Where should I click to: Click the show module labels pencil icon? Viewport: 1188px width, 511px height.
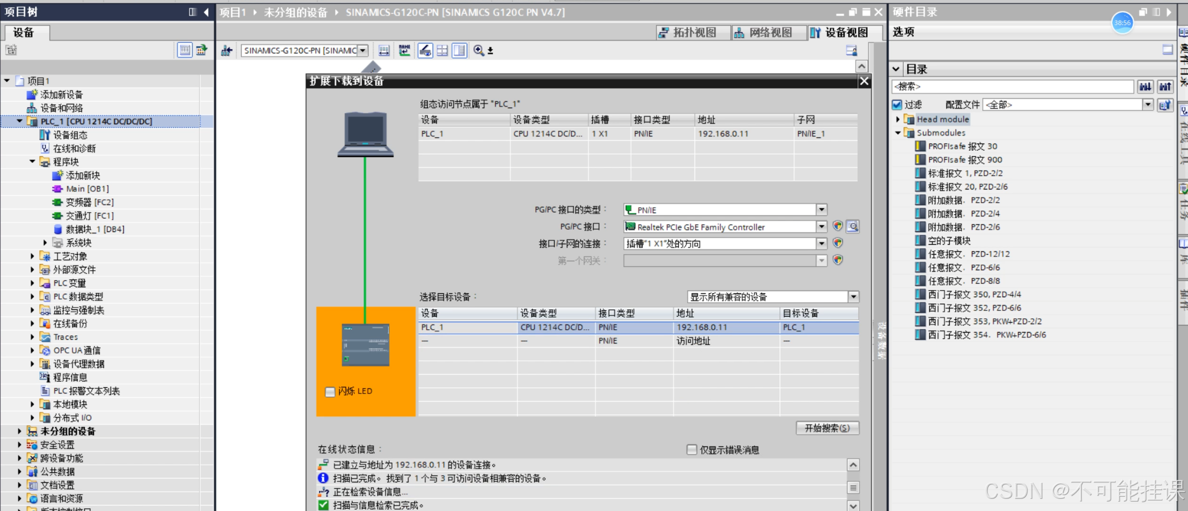(x=425, y=51)
